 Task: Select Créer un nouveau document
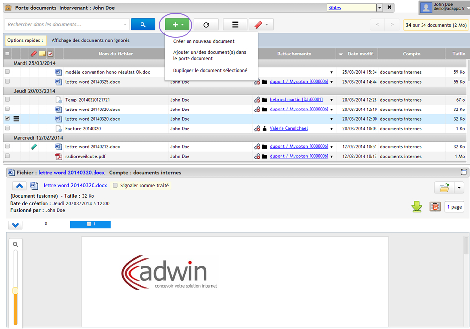pyautogui.click(x=203, y=41)
